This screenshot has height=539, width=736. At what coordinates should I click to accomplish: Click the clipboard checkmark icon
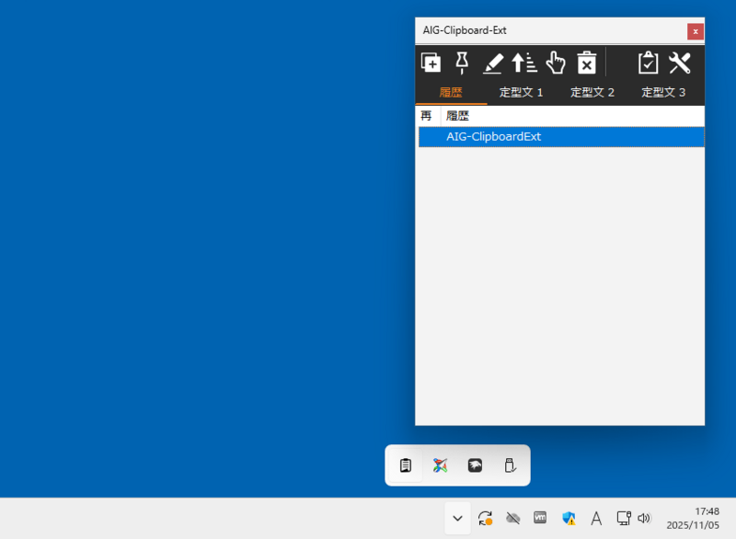(649, 63)
